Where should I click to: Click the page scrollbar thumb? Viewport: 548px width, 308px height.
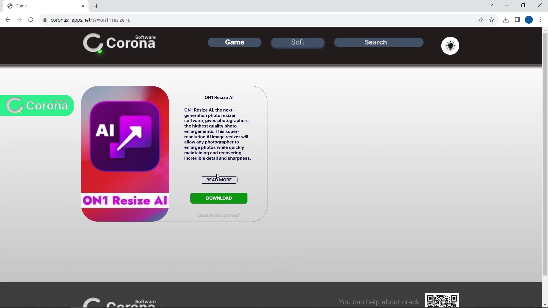click(545, 154)
